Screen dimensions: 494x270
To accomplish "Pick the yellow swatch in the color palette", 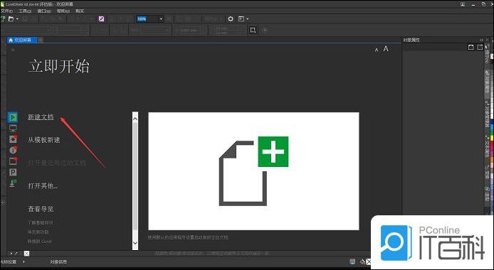I will 492,137.
